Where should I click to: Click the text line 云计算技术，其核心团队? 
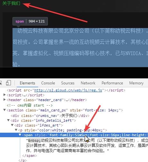[87, 146]
